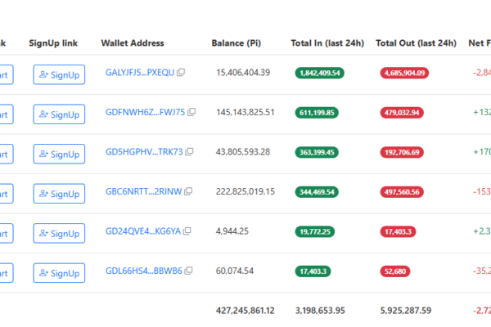The height and width of the screenshot is (327, 491).
Task: Hit SignUp button in the GDL66HS4 row
Action: (59, 273)
